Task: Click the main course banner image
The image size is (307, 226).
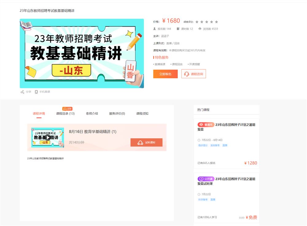Action: click(82, 54)
